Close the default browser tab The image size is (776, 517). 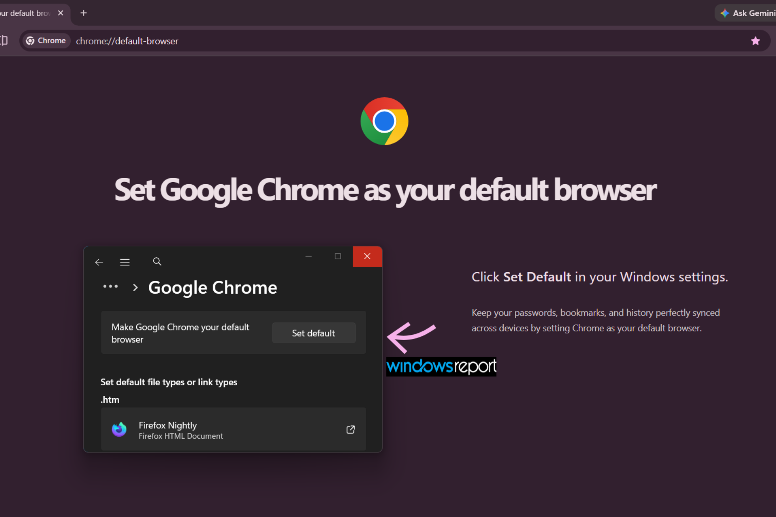point(61,13)
